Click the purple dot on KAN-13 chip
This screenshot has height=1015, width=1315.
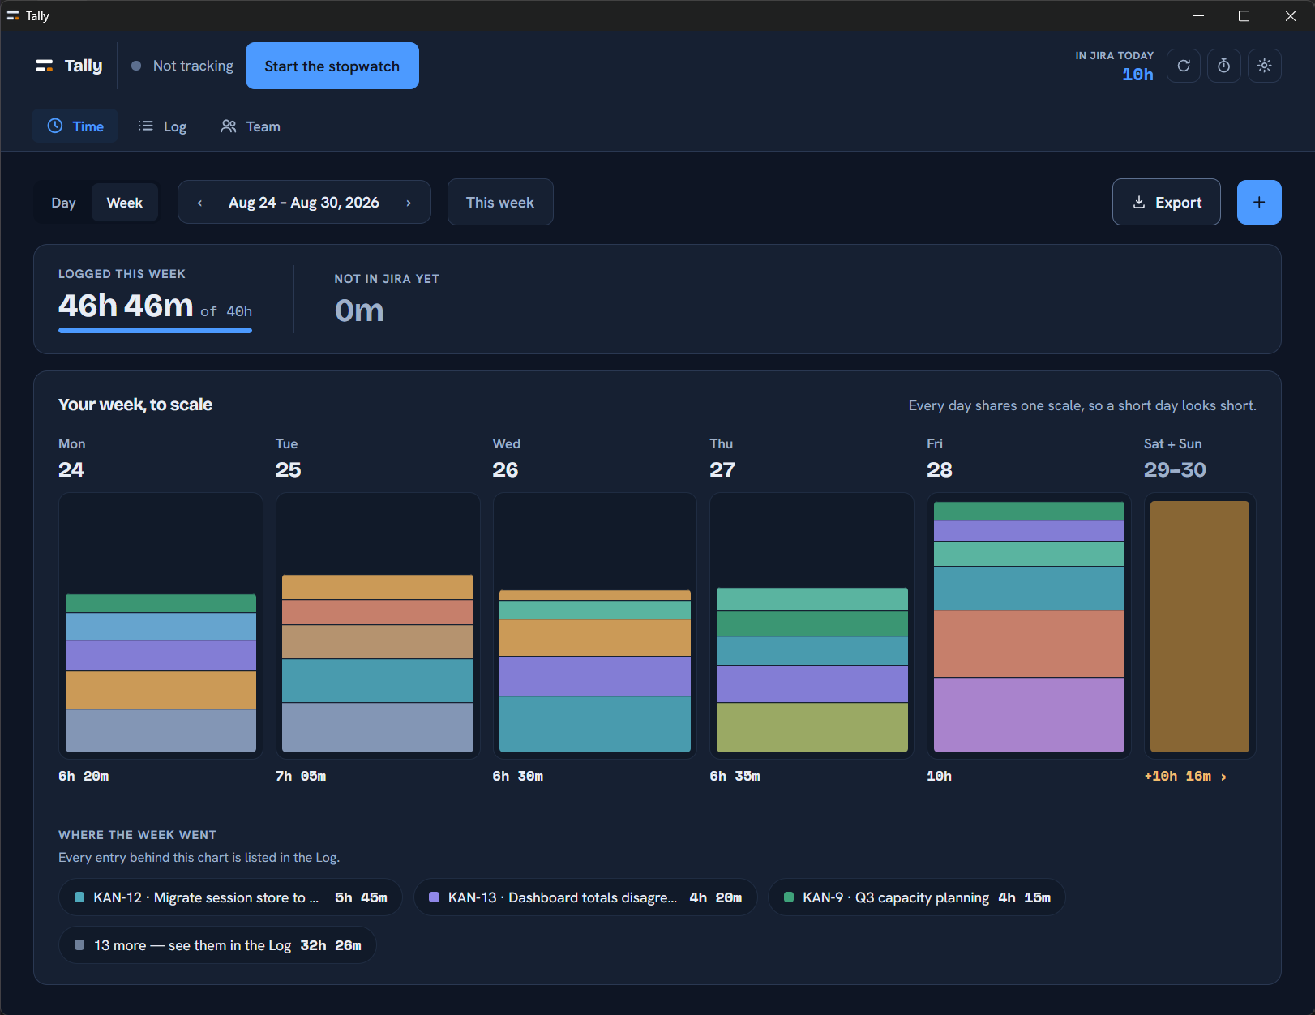tap(435, 897)
